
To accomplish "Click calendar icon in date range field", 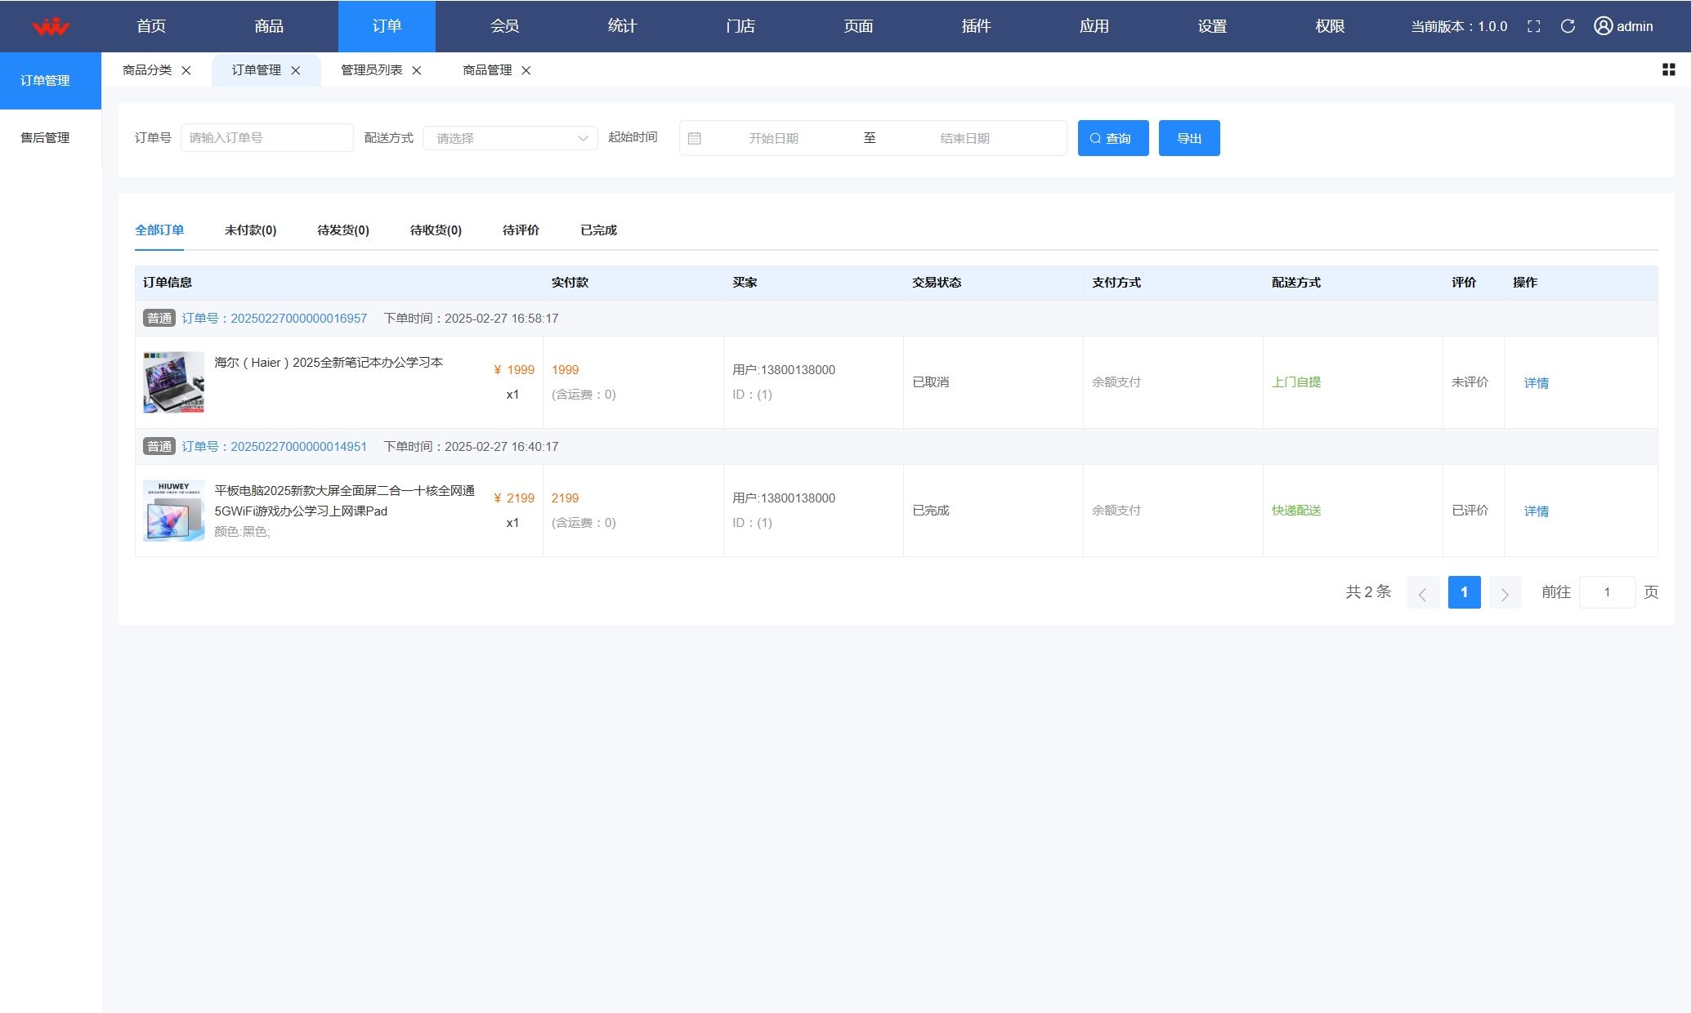I will [x=695, y=138].
